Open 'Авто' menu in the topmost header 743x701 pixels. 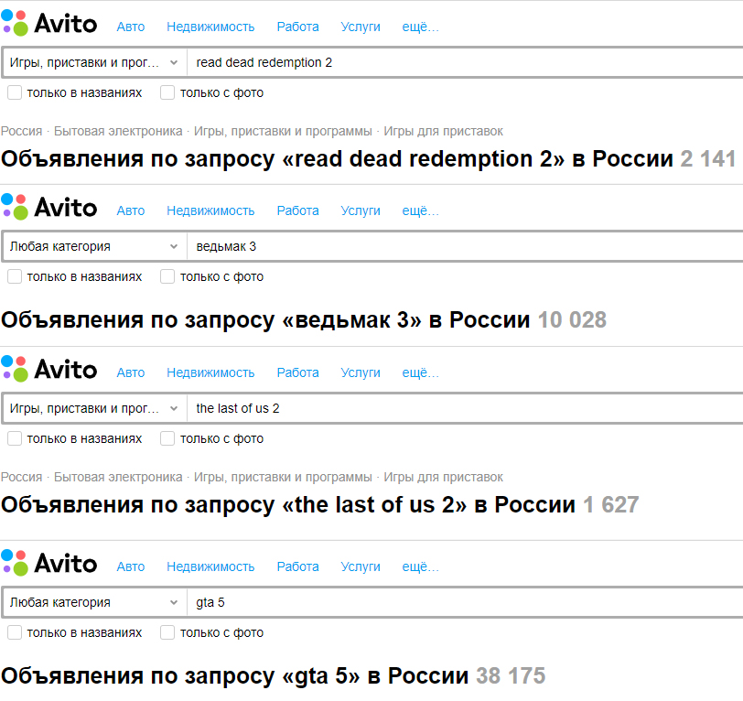tap(131, 27)
